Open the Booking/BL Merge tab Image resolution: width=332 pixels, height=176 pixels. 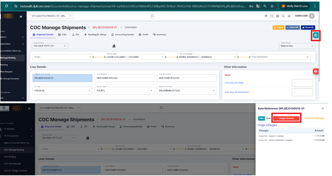[95, 35]
